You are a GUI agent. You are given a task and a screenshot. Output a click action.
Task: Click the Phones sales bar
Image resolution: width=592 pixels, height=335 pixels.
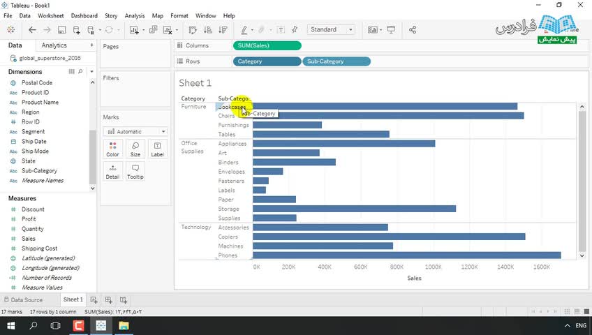pyautogui.click(x=406, y=255)
